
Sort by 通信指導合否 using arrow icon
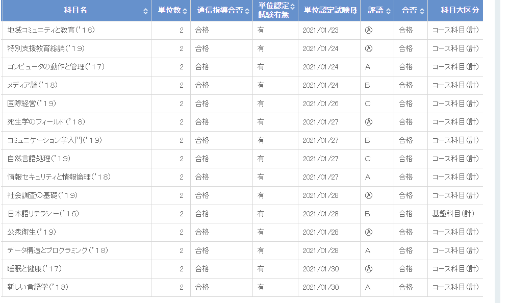(247, 11)
